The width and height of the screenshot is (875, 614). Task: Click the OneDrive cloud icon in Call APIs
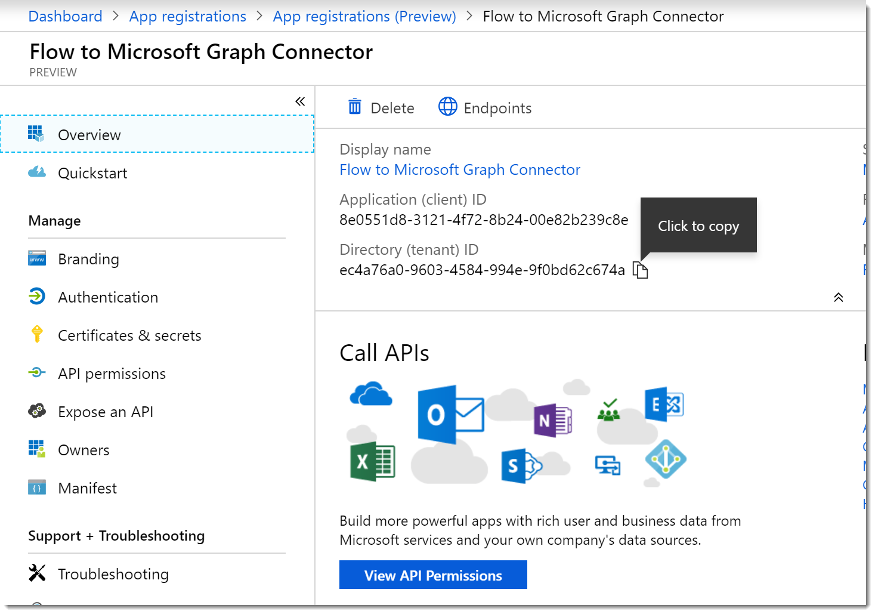(371, 394)
